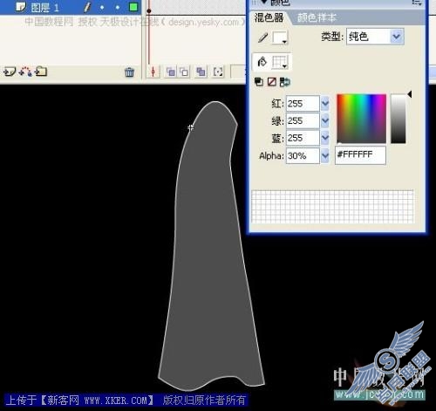Toggle visibility dot of 图层 1

coord(102,7)
